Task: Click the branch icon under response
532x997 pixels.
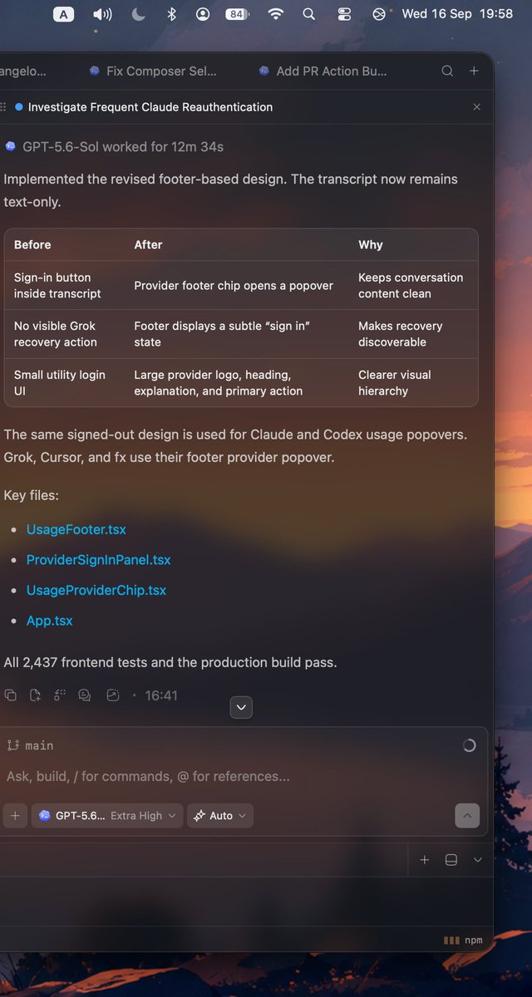Action: (x=60, y=695)
